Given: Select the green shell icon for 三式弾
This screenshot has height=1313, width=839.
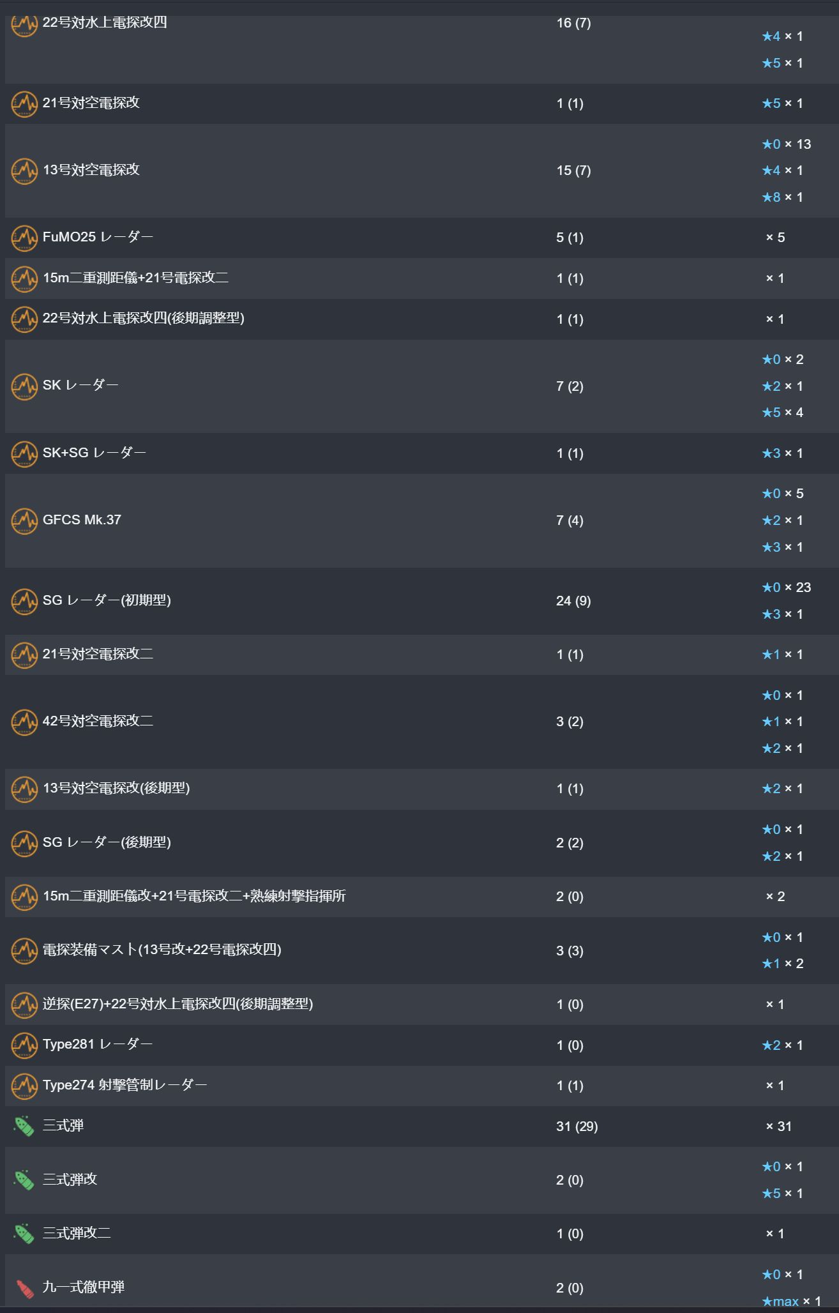Looking at the screenshot, I should pos(24,1127).
